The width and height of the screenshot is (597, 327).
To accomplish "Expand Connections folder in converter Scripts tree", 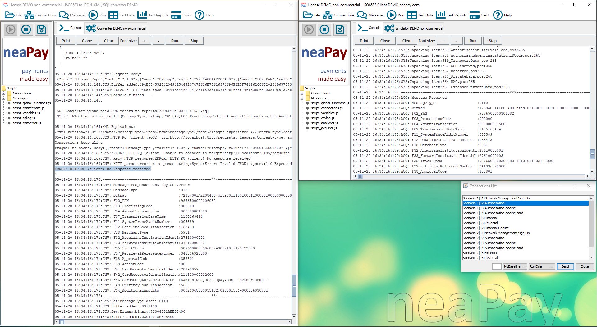I will [x=4, y=93].
